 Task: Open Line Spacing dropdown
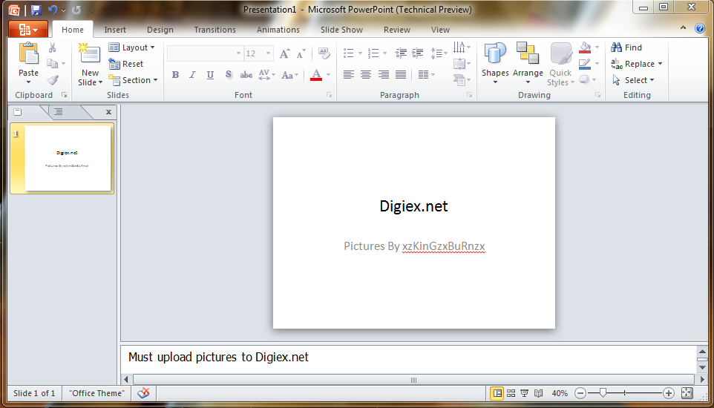tap(439, 53)
